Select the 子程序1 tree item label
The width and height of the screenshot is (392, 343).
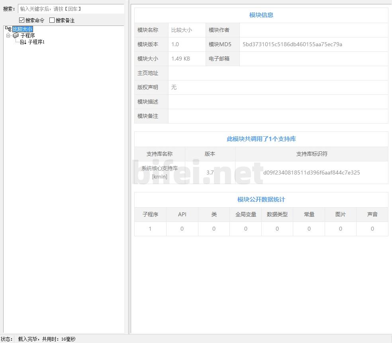(36, 42)
